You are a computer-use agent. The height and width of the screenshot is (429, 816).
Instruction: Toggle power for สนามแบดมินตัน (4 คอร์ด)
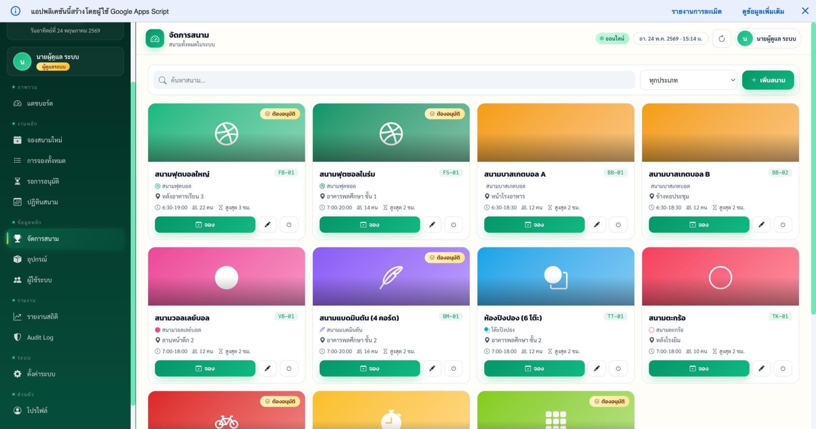[x=454, y=368]
